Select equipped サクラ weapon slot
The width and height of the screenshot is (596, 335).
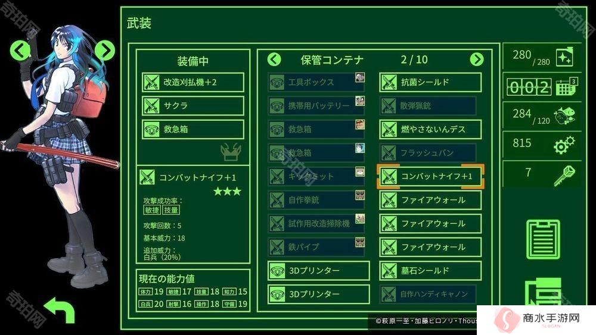(193, 106)
